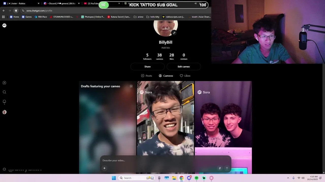Open Chrome from the taskbar
The width and height of the screenshot is (325, 182).
click(x=182, y=178)
